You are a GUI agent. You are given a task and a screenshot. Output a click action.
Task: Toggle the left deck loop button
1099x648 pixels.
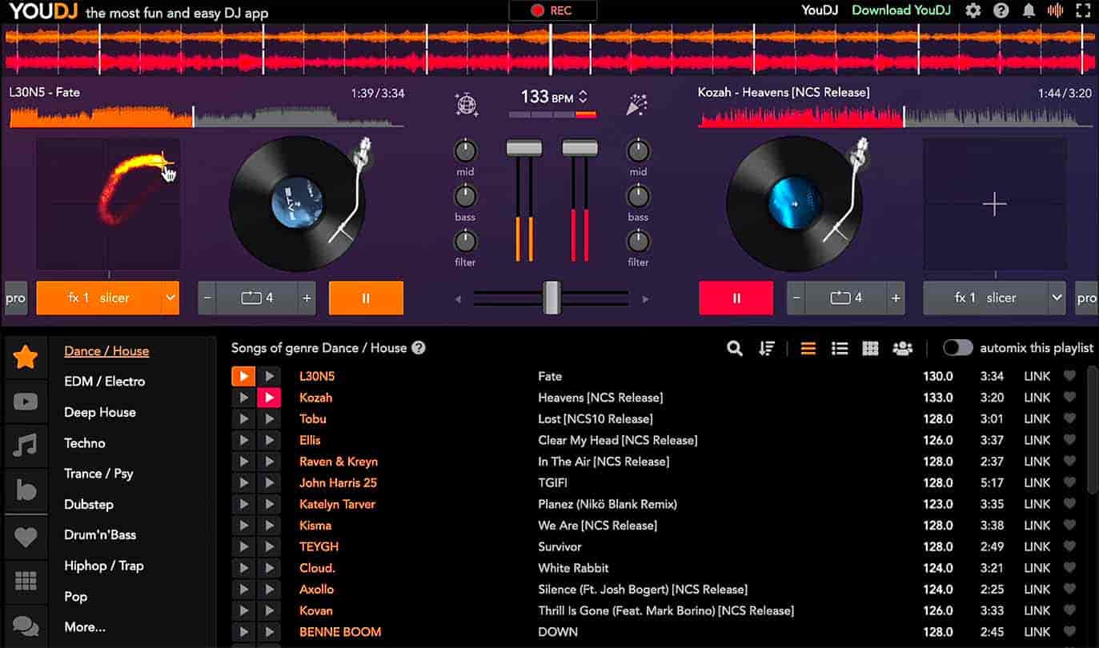[x=257, y=298]
